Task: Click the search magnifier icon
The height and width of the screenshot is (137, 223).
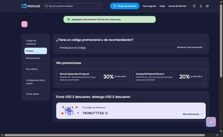Action: tap(46, 6)
